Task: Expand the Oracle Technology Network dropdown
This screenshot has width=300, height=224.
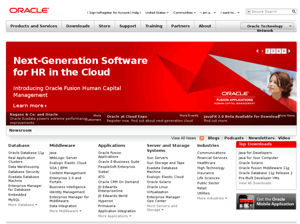Action: (267, 26)
